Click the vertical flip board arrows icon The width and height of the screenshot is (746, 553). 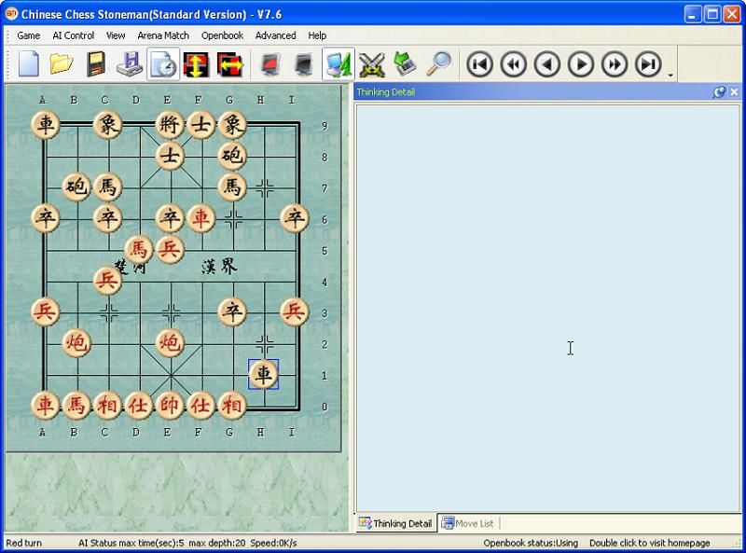[x=196, y=63]
